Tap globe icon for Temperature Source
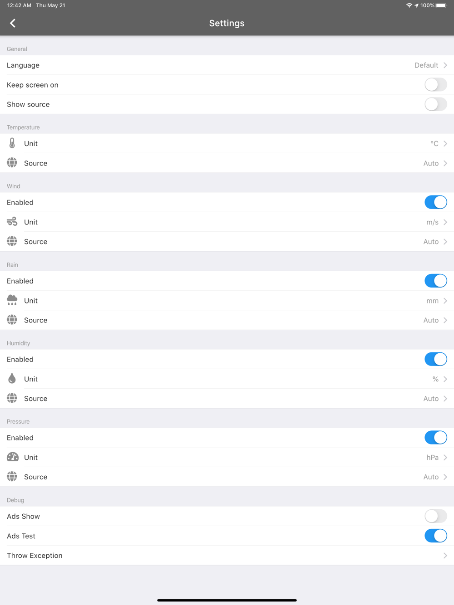Viewport: 454px width, 605px height. tap(12, 163)
